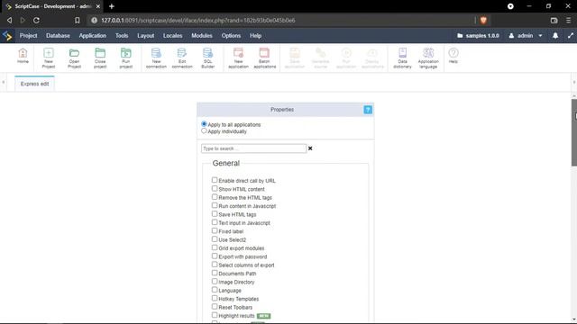The width and height of the screenshot is (577, 324).
Task: Open the Options menu
Action: [231, 36]
